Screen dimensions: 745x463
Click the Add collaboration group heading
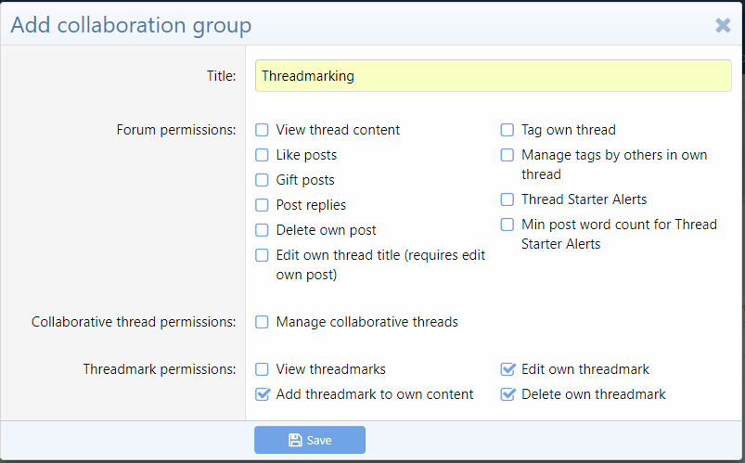(x=131, y=25)
